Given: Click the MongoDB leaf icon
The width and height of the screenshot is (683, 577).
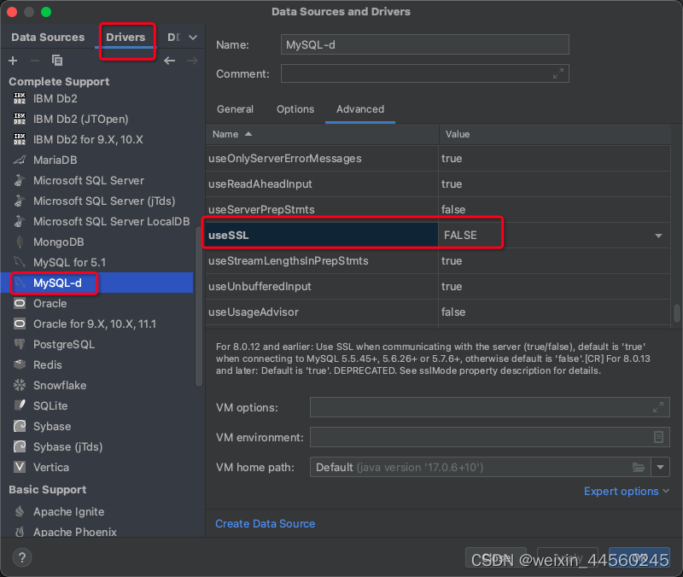Looking at the screenshot, I should pyautogui.click(x=20, y=242).
